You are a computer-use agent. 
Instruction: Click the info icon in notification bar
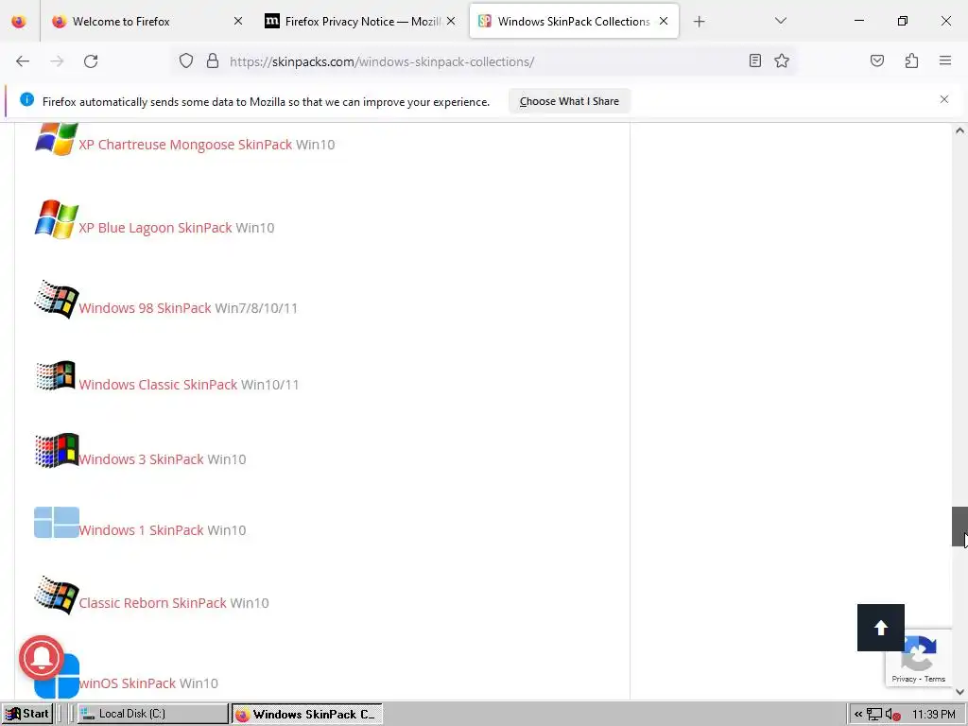click(x=26, y=99)
